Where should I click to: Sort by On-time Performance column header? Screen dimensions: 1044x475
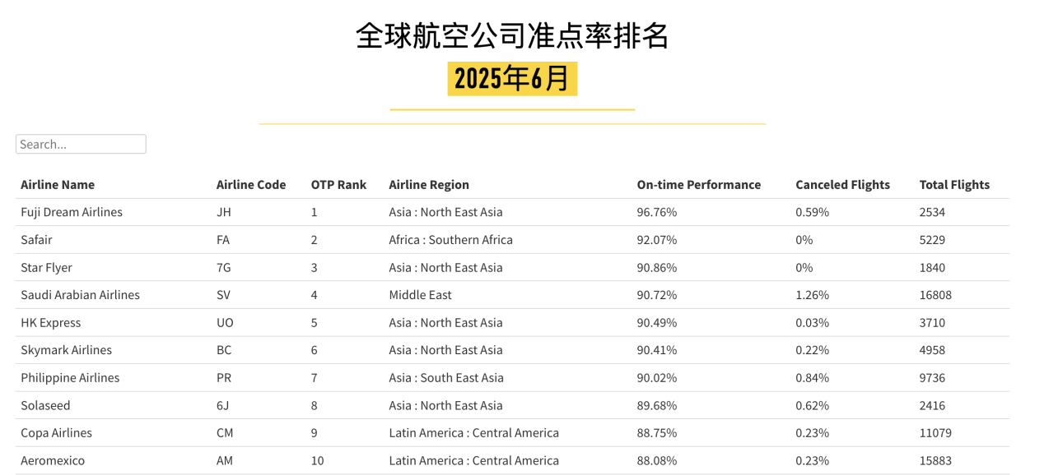[699, 185]
